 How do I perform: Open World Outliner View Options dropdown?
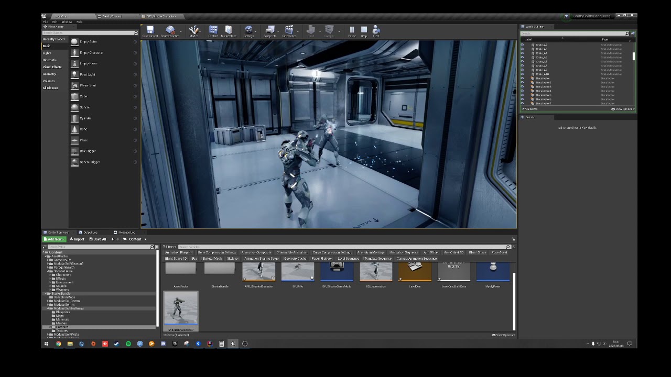pyautogui.click(x=623, y=109)
